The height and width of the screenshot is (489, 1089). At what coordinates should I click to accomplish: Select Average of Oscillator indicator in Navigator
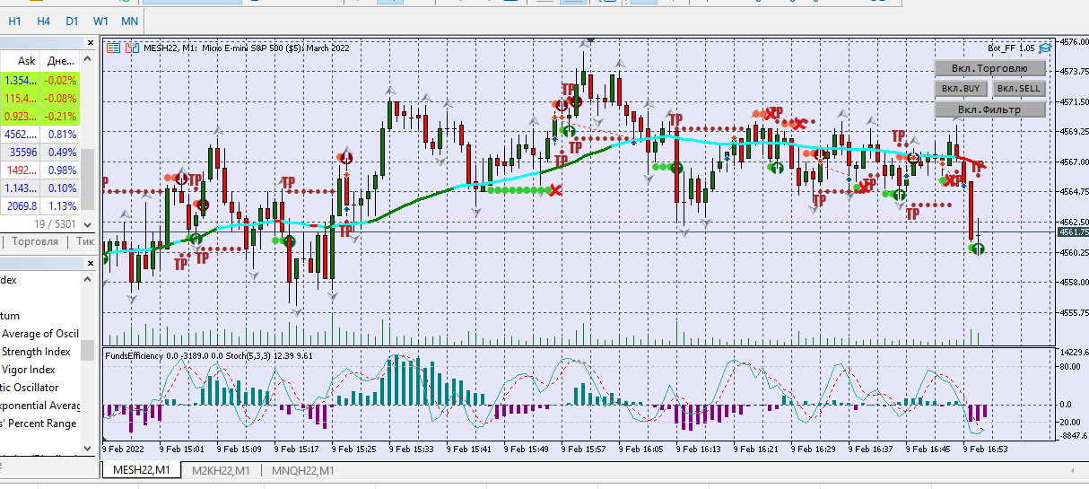[x=39, y=334]
